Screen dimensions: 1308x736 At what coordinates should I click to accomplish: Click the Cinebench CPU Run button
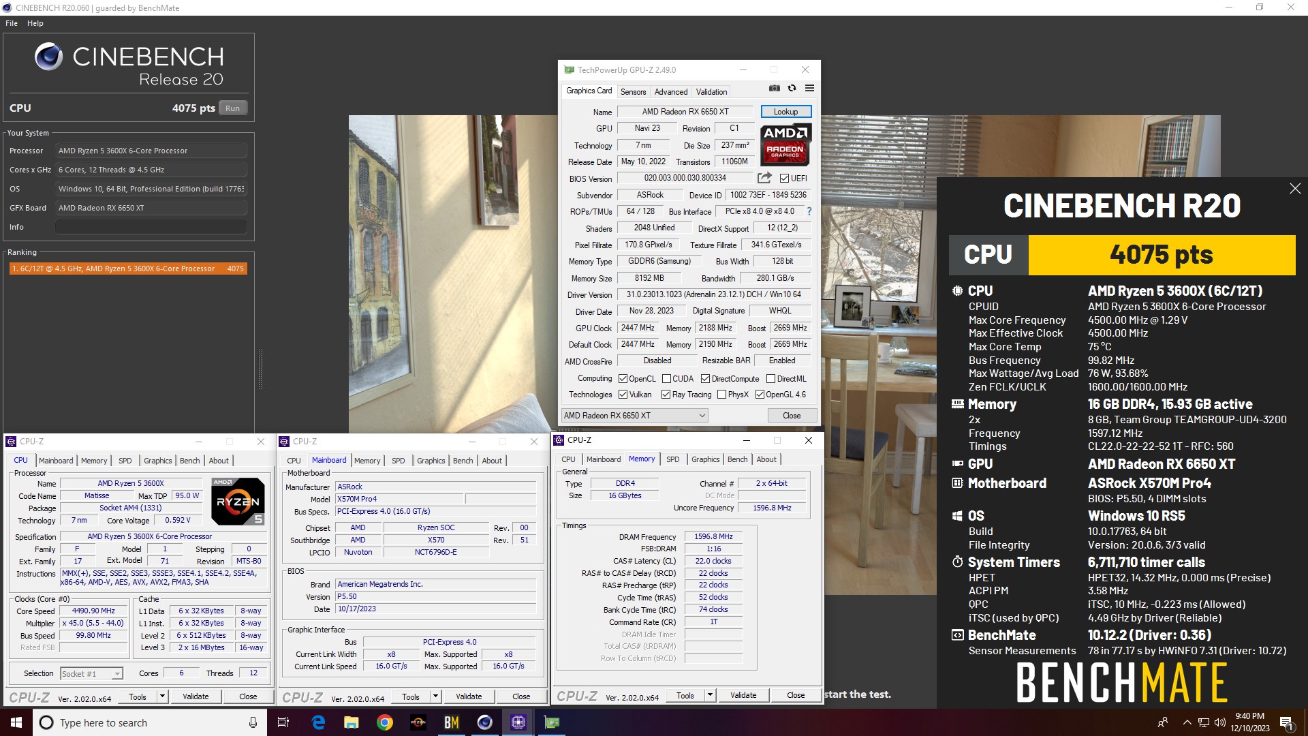[233, 108]
